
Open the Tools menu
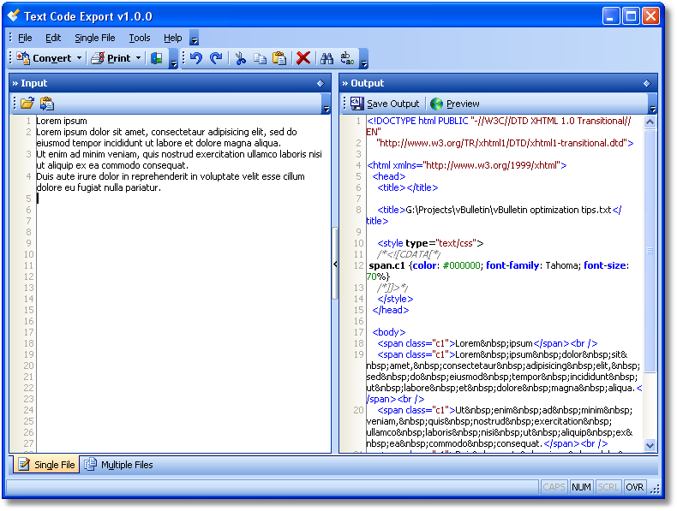pyautogui.click(x=140, y=38)
